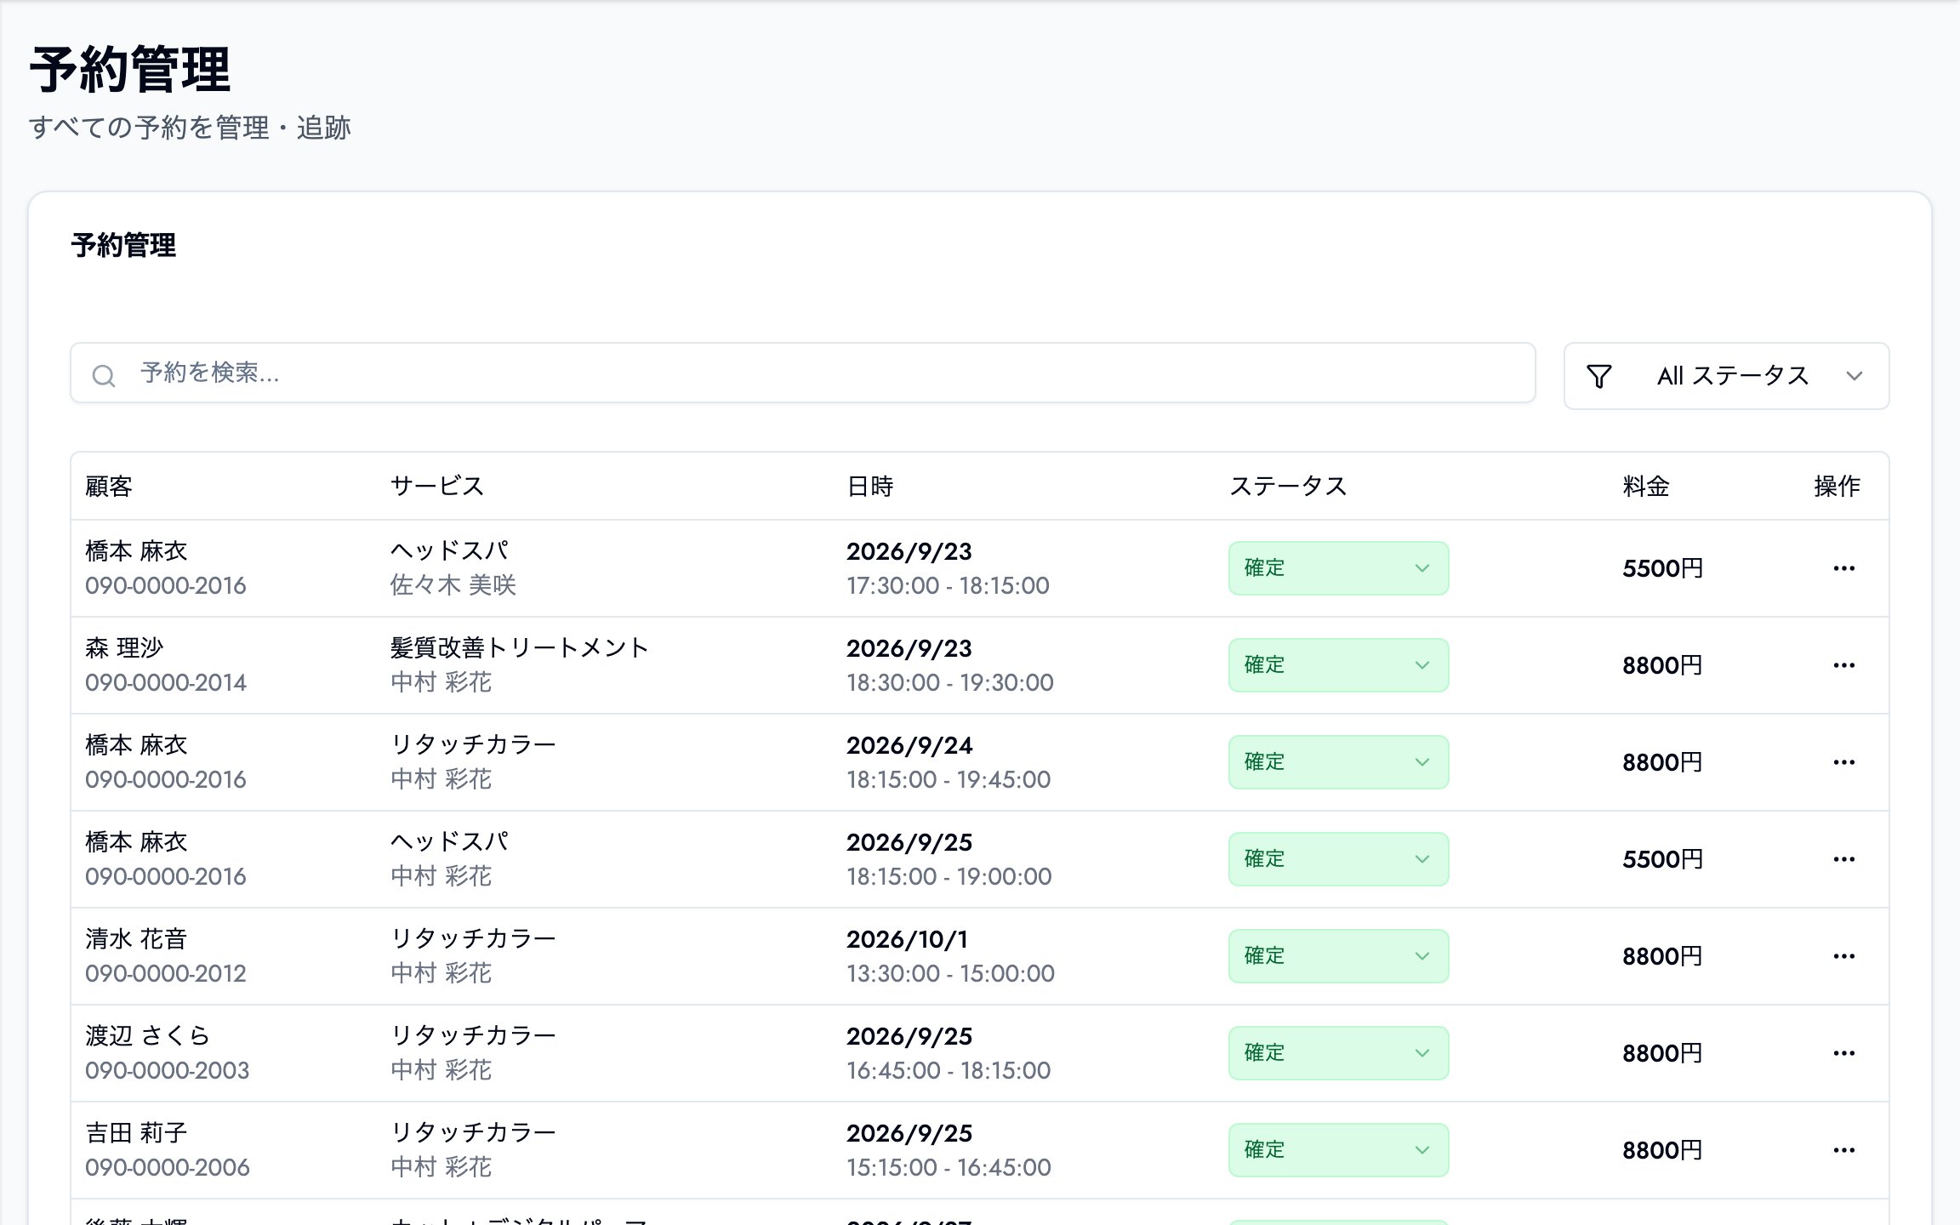Open status dropdown for 橋本 麻衣 2026/9/25 row
Screen dimensions: 1960x1225
pyautogui.click(x=1338, y=859)
